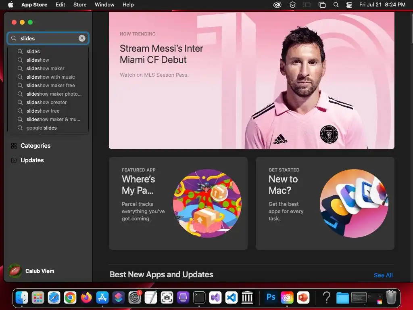Open the Apple menu

tap(10, 4)
